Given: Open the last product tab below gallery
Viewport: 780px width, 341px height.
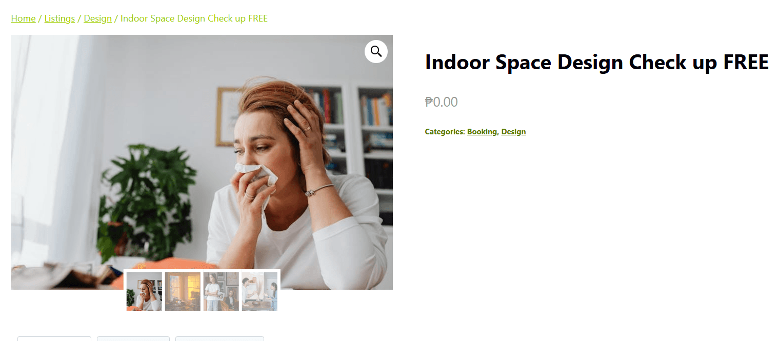Looking at the screenshot, I should 219,338.
